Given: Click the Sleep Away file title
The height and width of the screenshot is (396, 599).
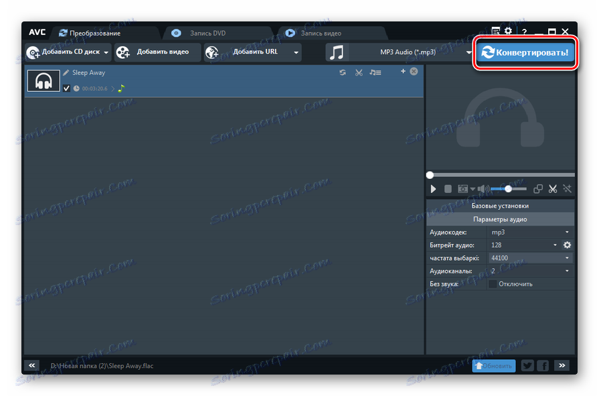Looking at the screenshot, I should click(88, 72).
